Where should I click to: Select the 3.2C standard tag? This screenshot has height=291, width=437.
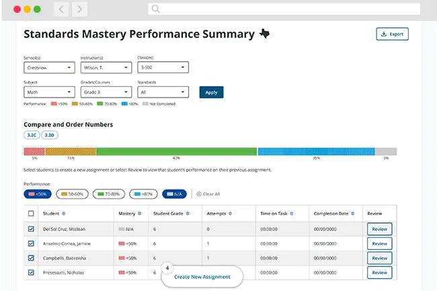(32, 135)
